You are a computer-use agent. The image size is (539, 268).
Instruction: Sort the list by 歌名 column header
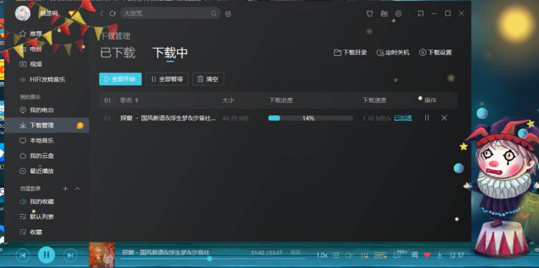(x=129, y=100)
